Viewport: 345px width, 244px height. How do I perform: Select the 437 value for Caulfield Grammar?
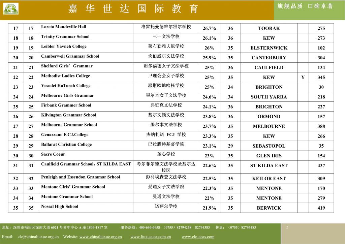(x=321, y=165)
